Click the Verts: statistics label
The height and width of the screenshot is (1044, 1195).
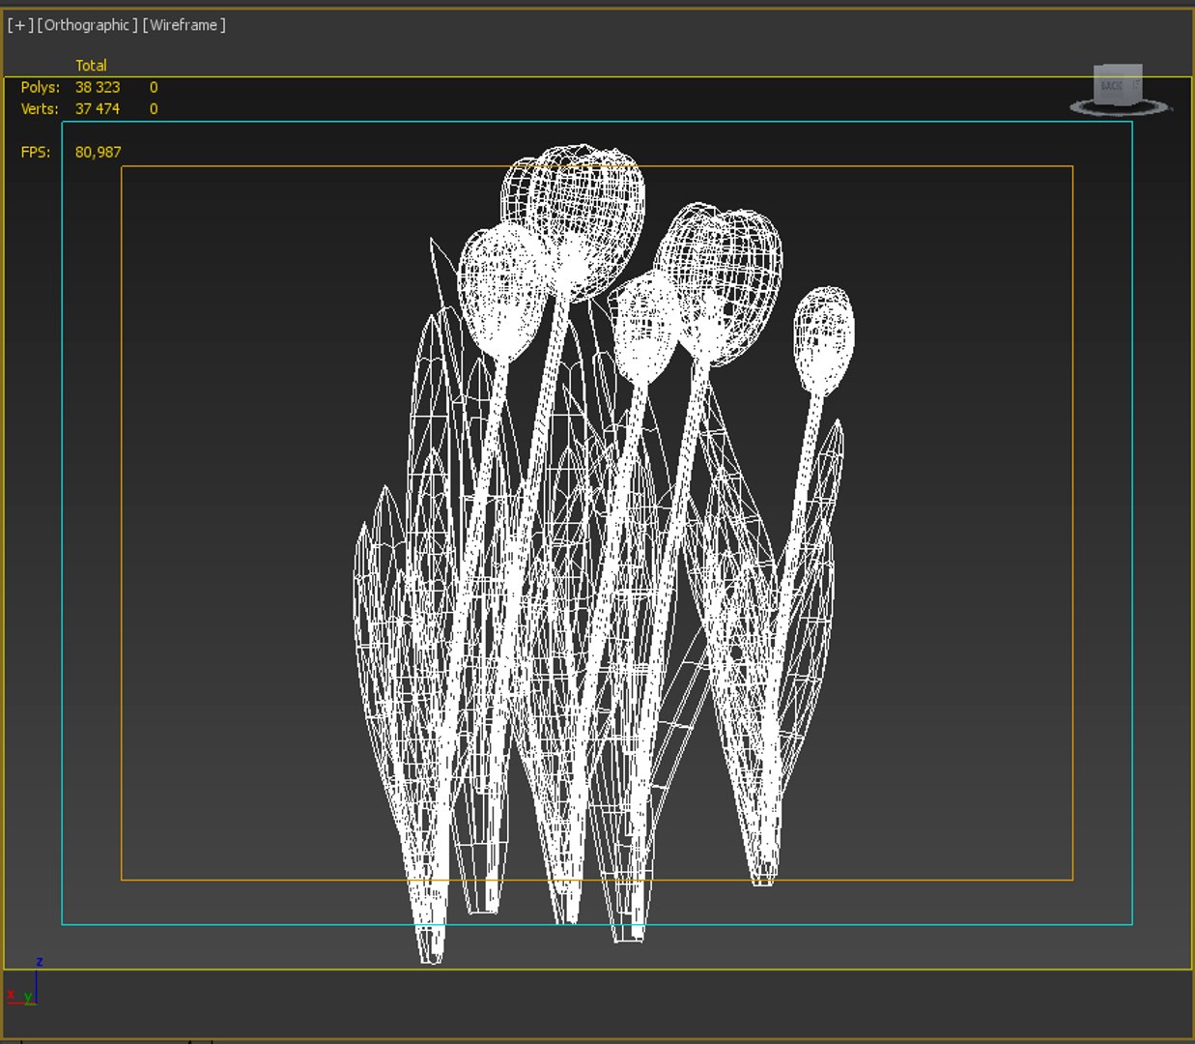[40, 109]
